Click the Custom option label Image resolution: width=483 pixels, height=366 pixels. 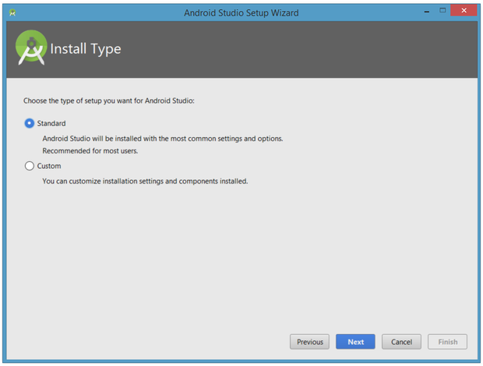pos(49,166)
